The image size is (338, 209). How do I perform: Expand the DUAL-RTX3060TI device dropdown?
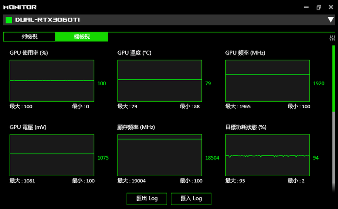[x=330, y=20]
